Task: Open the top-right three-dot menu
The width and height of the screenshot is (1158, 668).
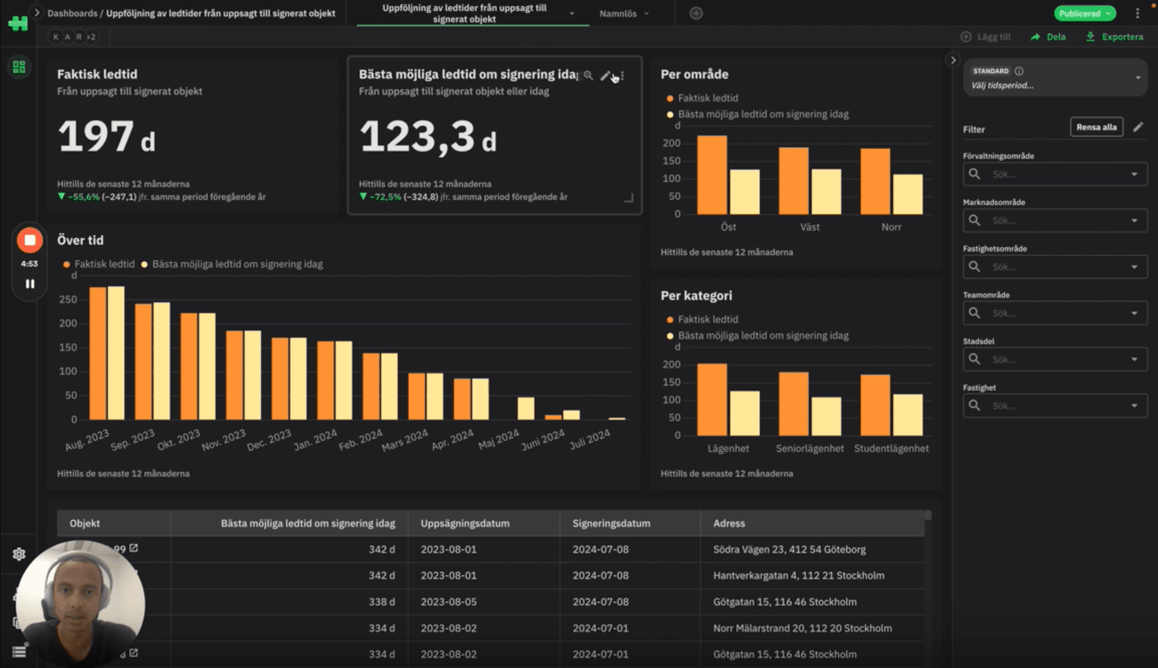Action: [1137, 13]
